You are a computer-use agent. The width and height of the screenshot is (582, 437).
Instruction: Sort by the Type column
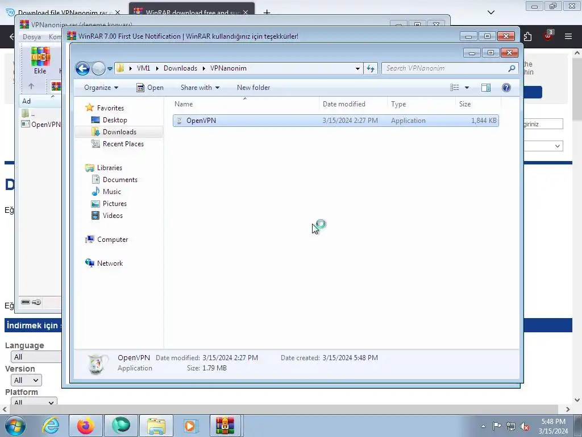point(421,104)
